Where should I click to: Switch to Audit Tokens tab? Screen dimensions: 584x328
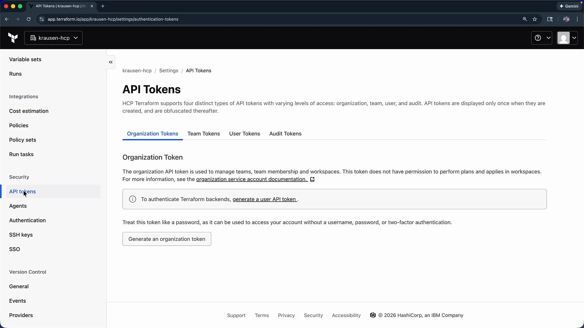[x=285, y=134]
